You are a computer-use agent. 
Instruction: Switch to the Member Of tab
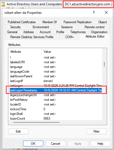tap(50, 22)
